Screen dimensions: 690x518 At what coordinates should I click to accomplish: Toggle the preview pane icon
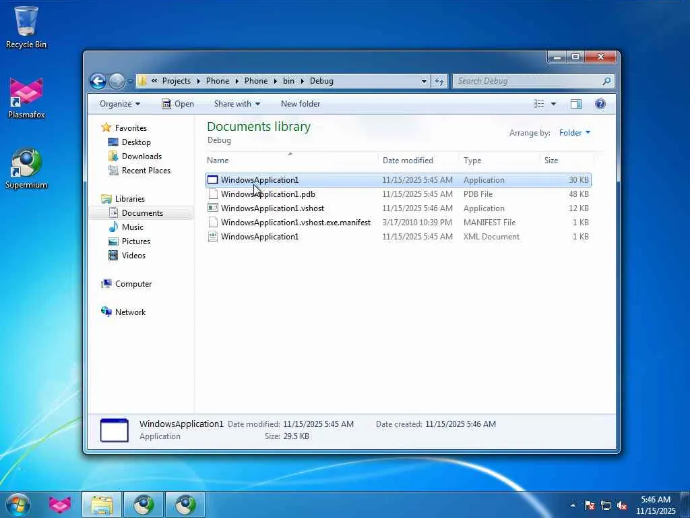click(576, 104)
